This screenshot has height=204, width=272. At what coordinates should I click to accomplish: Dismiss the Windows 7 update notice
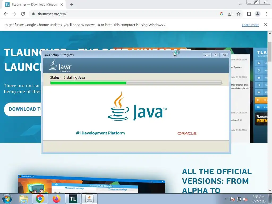(265, 25)
